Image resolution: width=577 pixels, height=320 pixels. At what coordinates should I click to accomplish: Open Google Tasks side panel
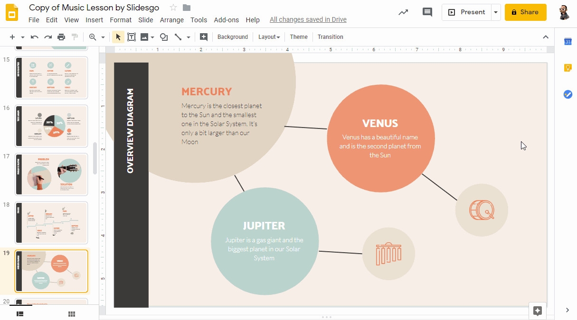pyautogui.click(x=568, y=94)
